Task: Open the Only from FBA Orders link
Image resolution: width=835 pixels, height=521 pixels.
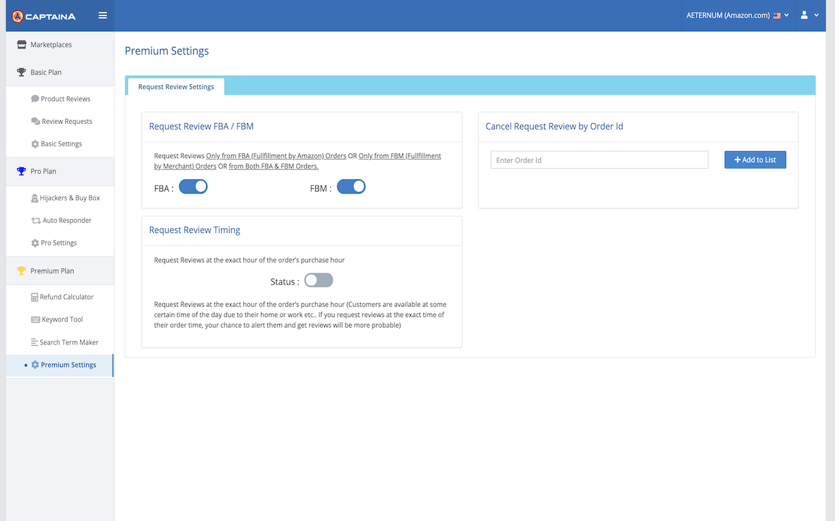Action: 275,156
